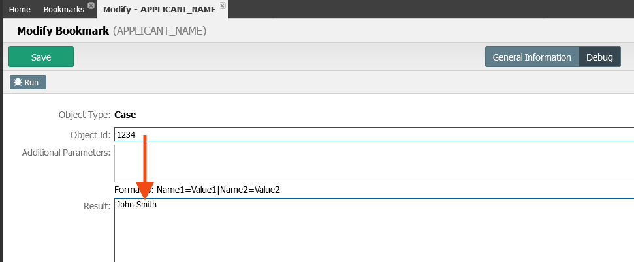634x262 pixels.
Task: Focus the Object Id field containing 1234
Action: [374, 134]
